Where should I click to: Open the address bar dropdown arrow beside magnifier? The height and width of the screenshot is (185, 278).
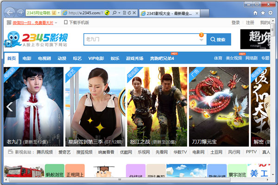point(120,13)
